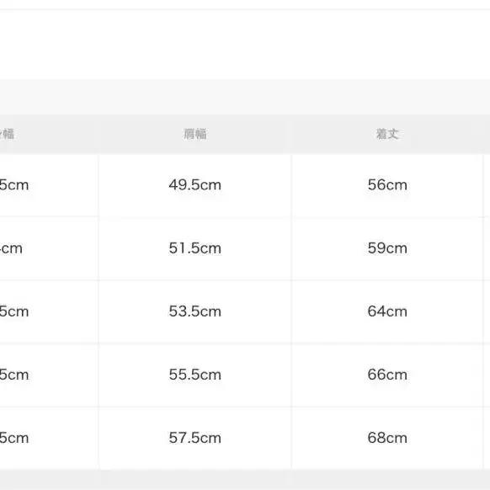Select second row's cropped cm cell
490x490 pixels.
click(x=49, y=248)
